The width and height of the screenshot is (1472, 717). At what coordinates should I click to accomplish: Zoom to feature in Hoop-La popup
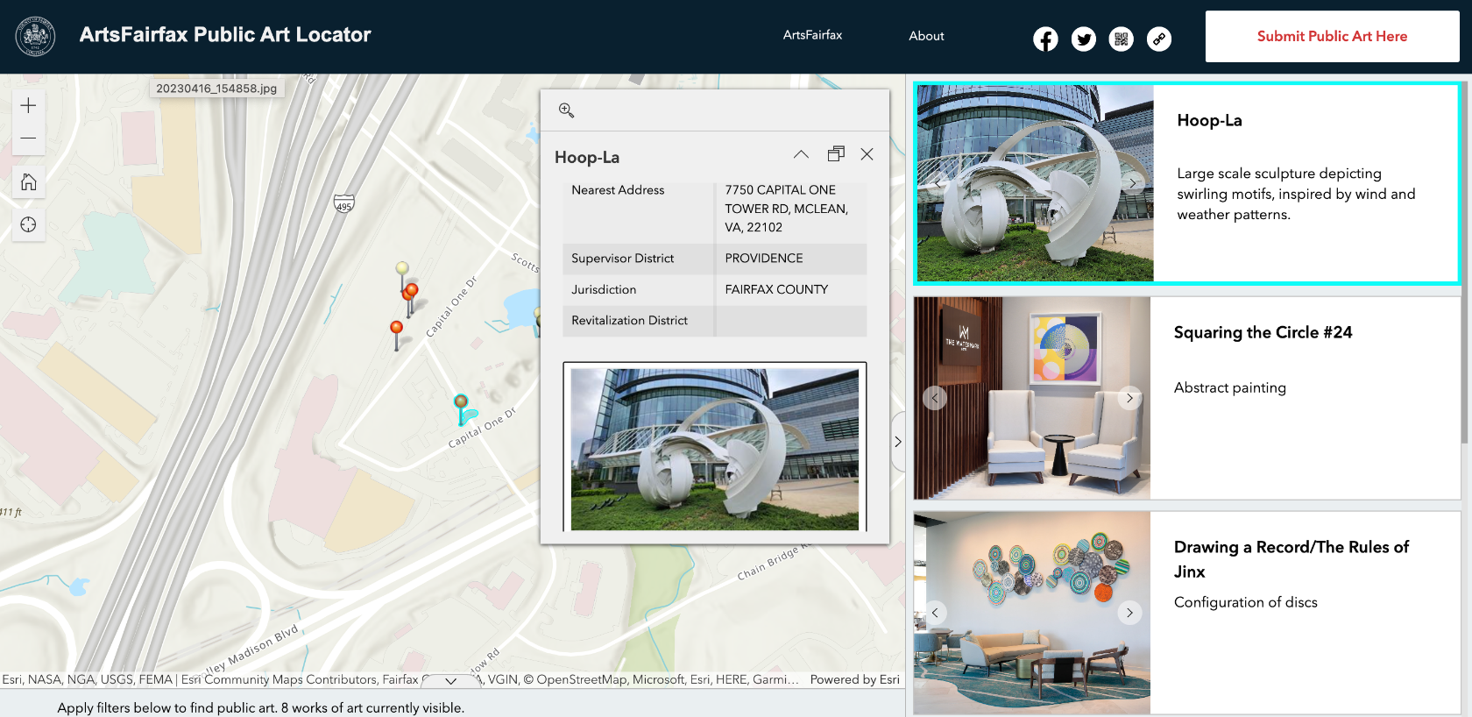pos(567,110)
